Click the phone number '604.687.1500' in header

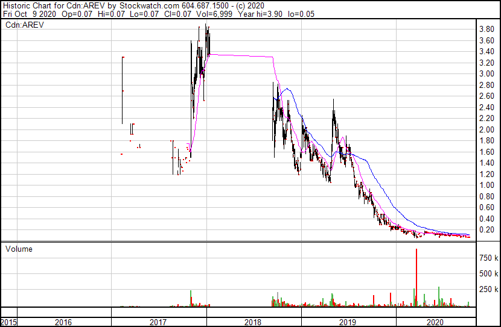pyautogui.click(x=205, y=5)
